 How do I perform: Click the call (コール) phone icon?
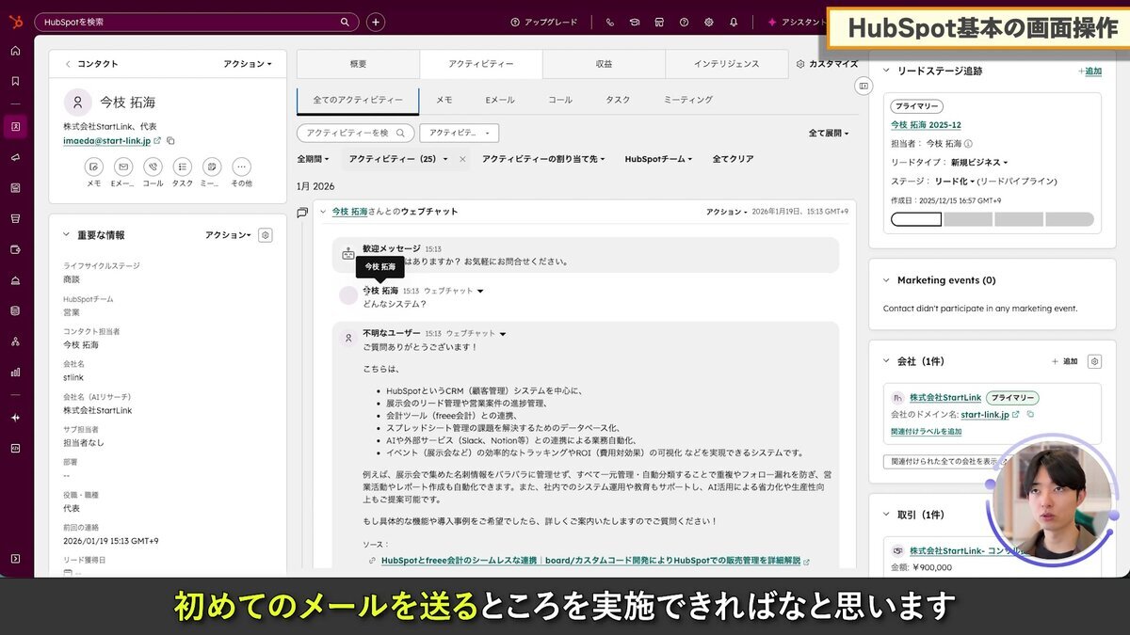pyautogui.click(x=153, y=167)
